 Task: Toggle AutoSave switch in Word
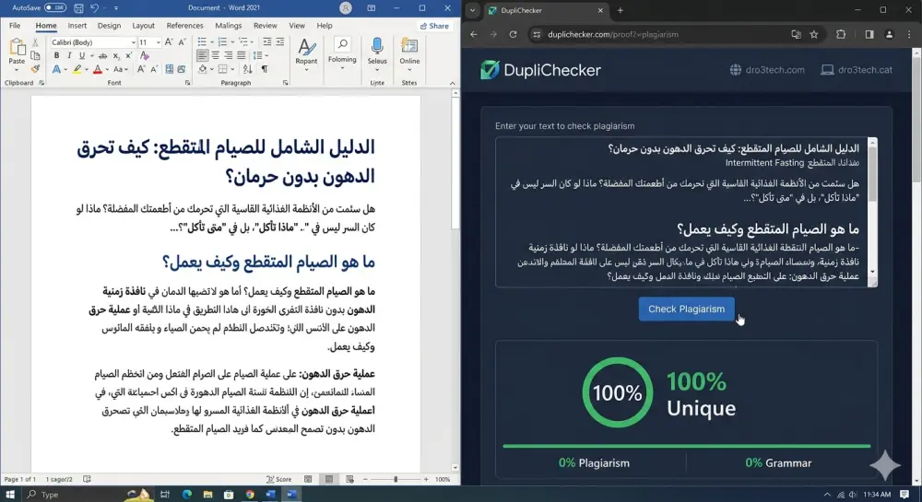tap(55, 7)
